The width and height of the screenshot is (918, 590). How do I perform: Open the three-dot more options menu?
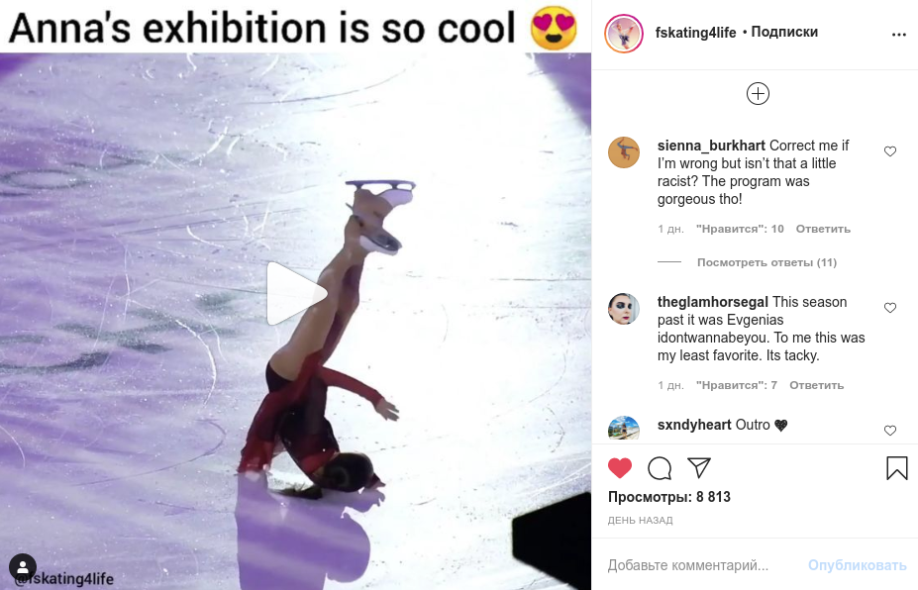(898, 34)
